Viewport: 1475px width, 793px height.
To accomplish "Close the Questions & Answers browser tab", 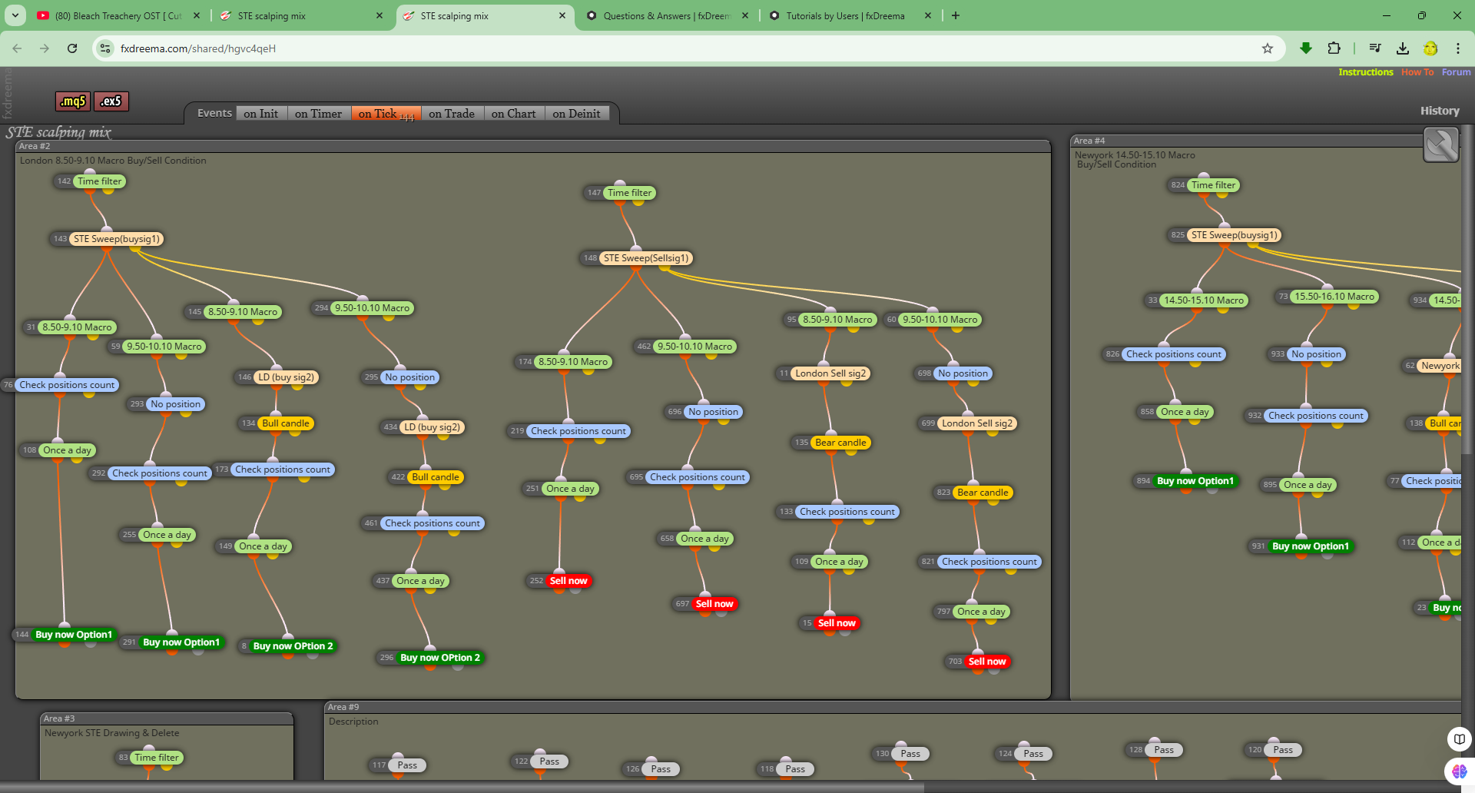I will point(745,15).
